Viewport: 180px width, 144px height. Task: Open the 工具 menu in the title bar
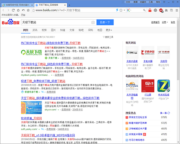(x=150, y=2)
